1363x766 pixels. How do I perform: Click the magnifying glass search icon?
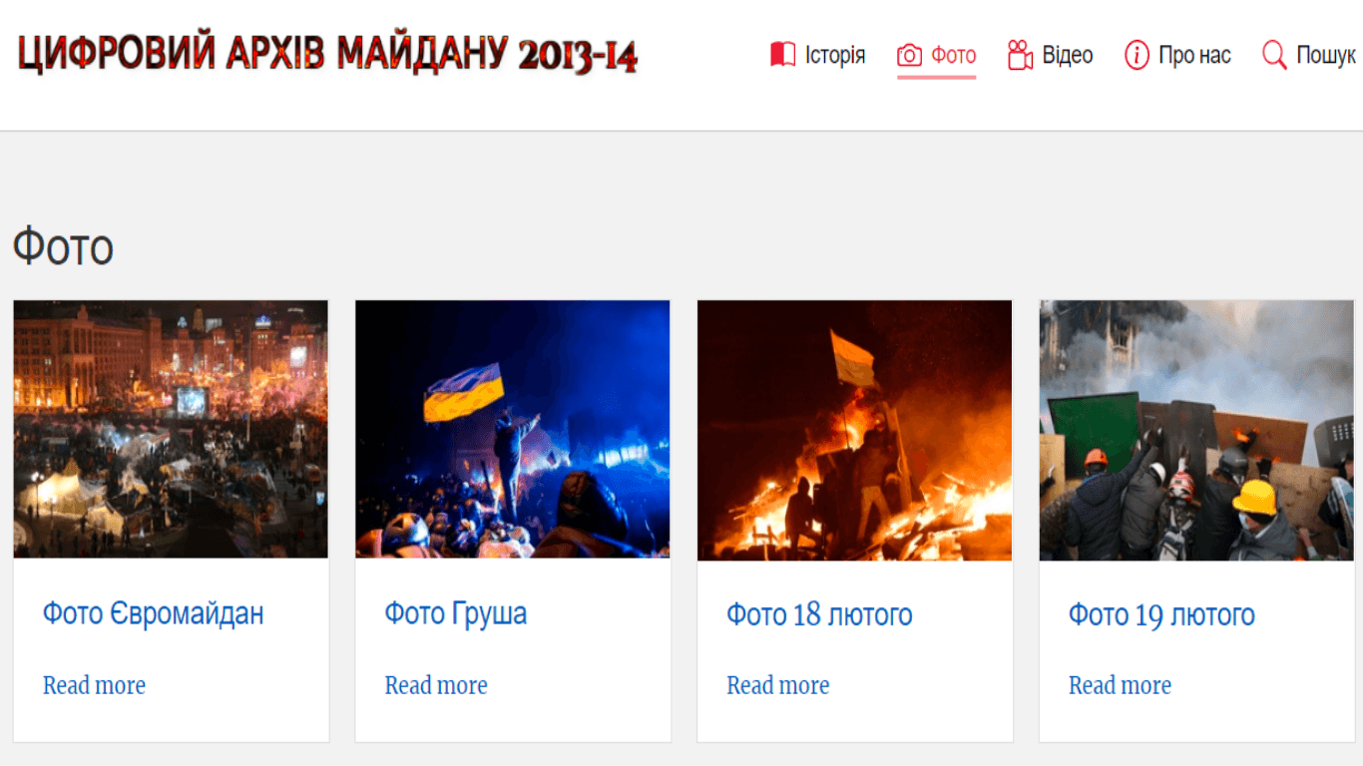click(1274, 55)
